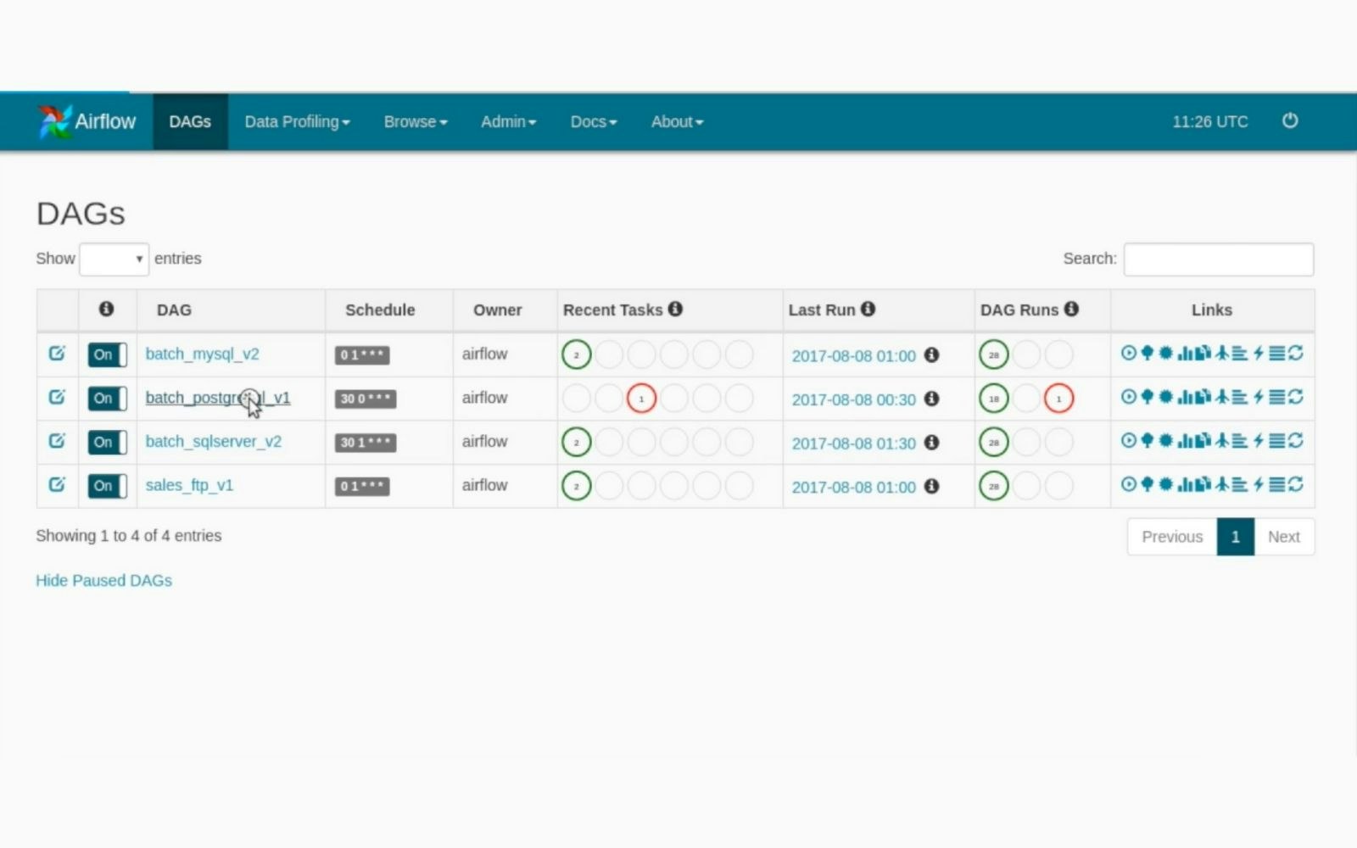
Task: Expand the About menu
Action: click(677, 121)
